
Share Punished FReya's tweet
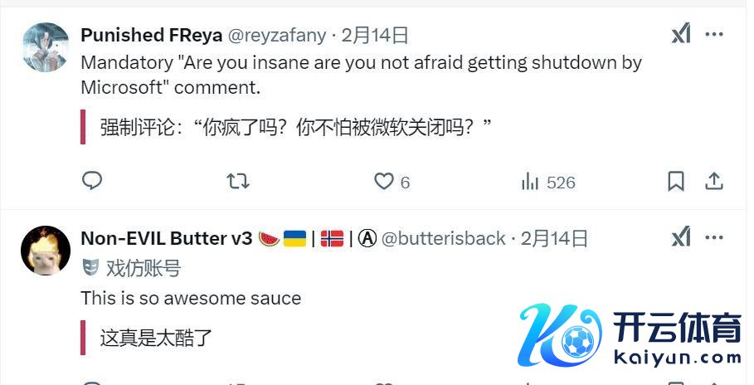[x=714, y=182]
